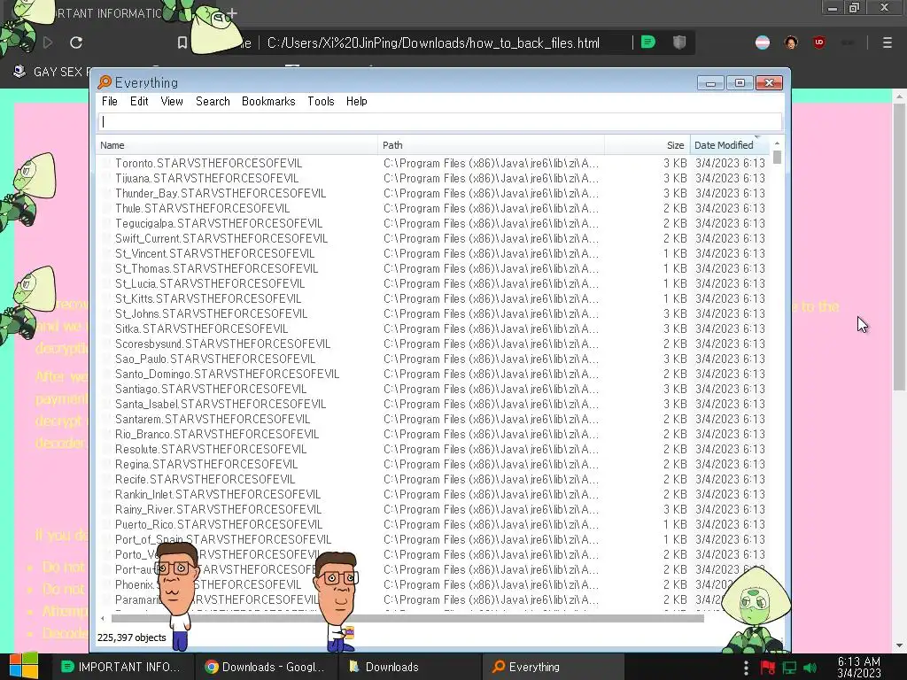The height and width of the screenshot is (680, 907).
Task: Bookmark the page in browser
Action: click(182, 42)
